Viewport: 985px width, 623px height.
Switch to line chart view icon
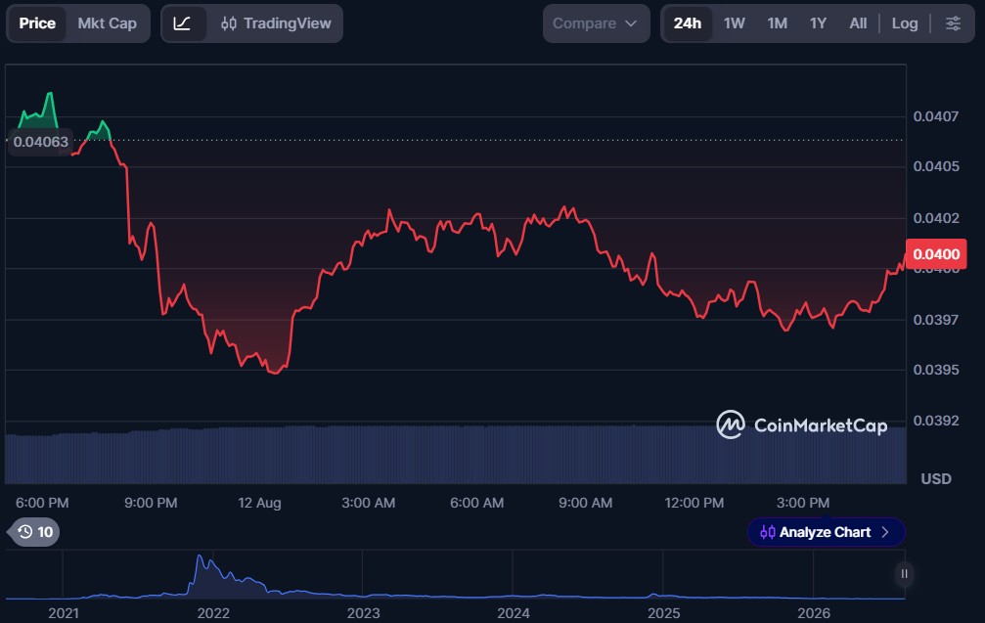pyautogui.click(x=182, y=23)
